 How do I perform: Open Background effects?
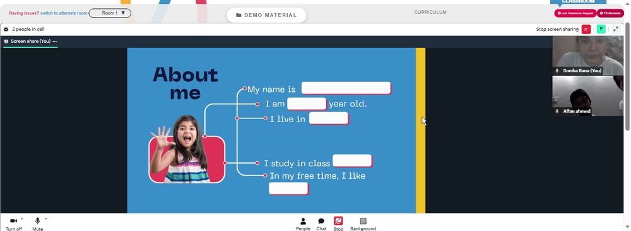point(363,224)
